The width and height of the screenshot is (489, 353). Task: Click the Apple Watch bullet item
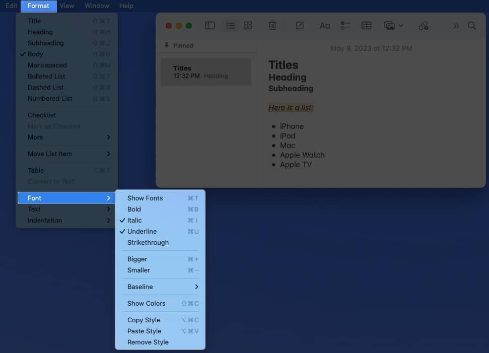tap(302, 155)
